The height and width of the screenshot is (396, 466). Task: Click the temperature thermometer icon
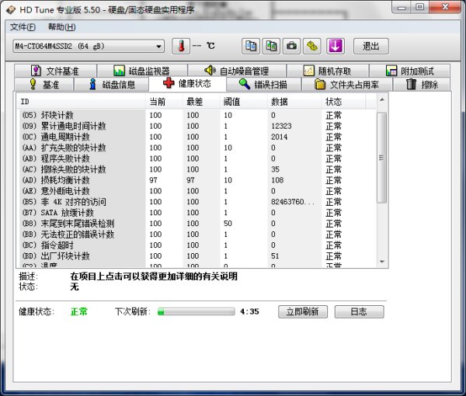tap(181, 46)
